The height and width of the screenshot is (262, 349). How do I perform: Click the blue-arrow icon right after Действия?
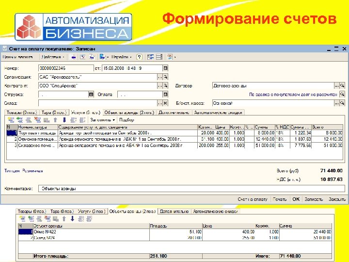point(72,57)
